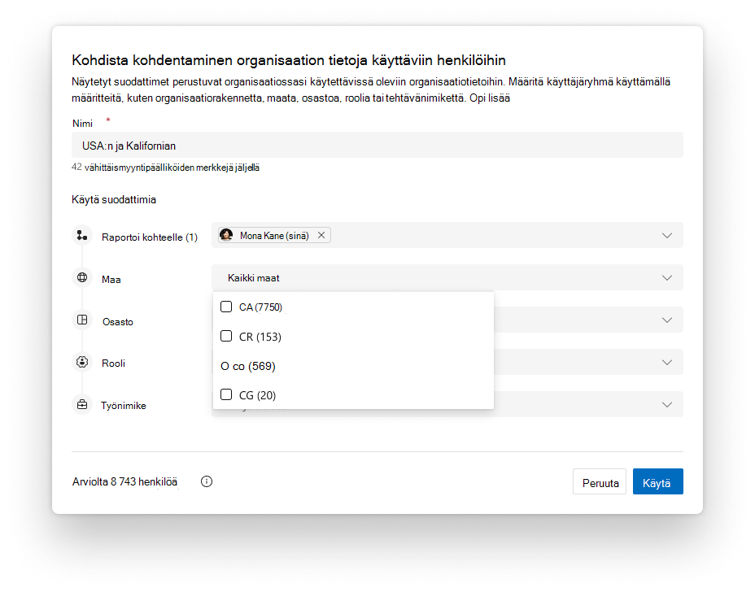Select the co (569) option
755x592 pixels.
248,366
